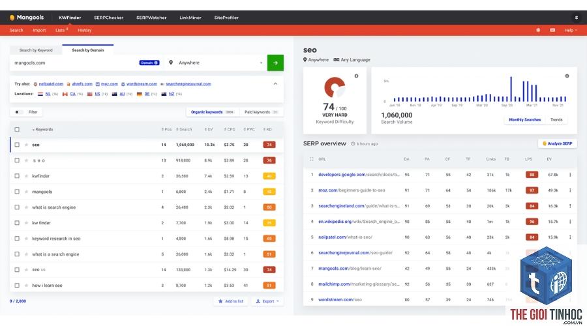Viewport: 587px width, 326px height.
Task: Click the tallest bar in search volume chart
Action: tap(511, 89)
